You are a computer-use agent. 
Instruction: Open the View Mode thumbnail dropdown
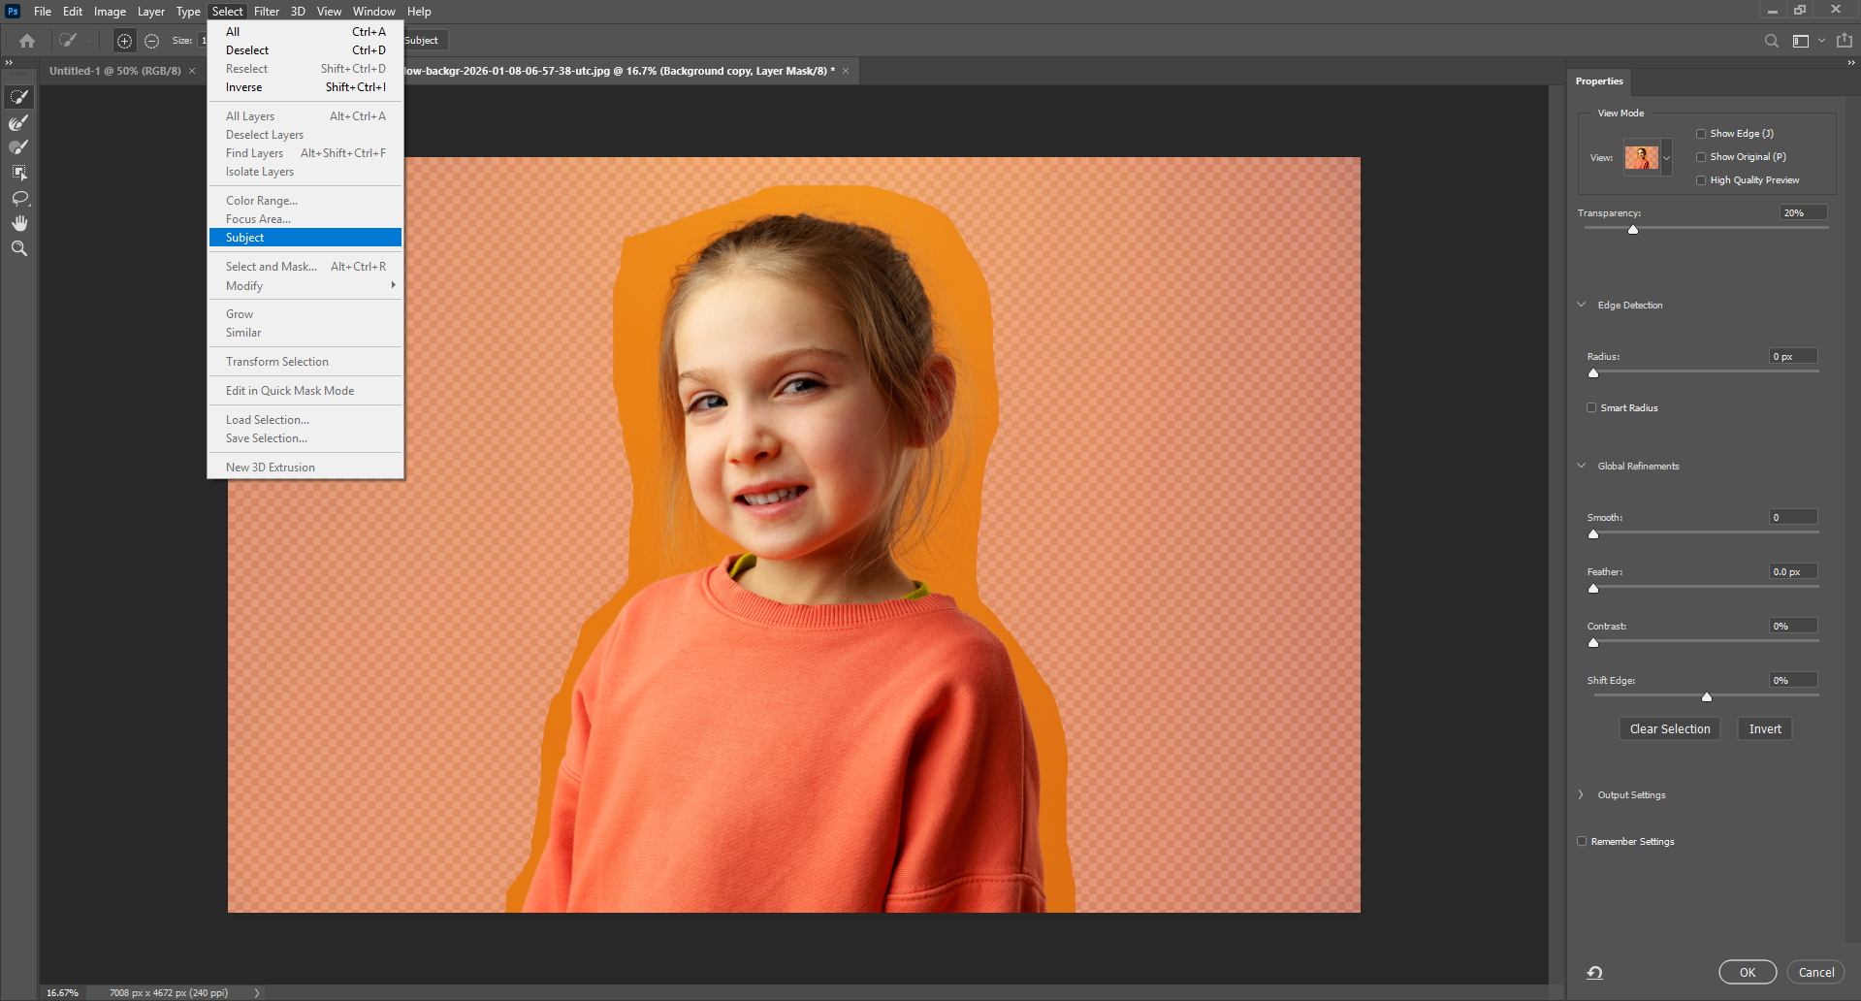(1666, 156)
